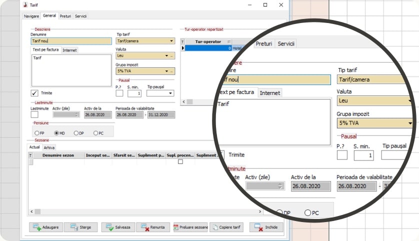Click Tur-operator grid horizontal scrollbar thumb
This screenshot has height=241, width=419.
point(189,102)
